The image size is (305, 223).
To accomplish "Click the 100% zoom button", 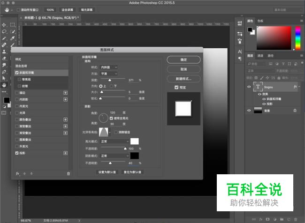I will pyautogui.click(x=50, y=10).
